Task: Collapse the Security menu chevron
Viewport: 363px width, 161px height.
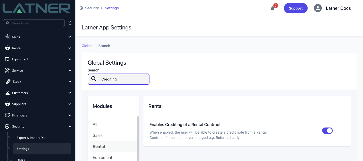Action: click(x=70, y=126)
